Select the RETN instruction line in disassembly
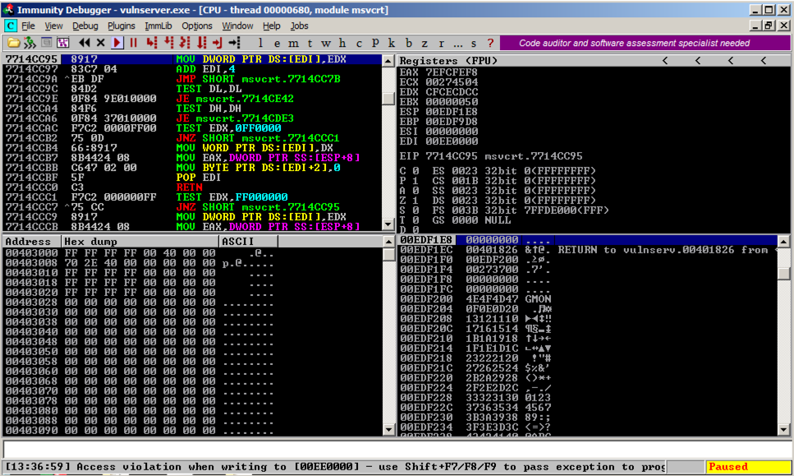Image resolution: width=794 pixels, height=476 pixels. pyautogui.click(x=187, y=187)
